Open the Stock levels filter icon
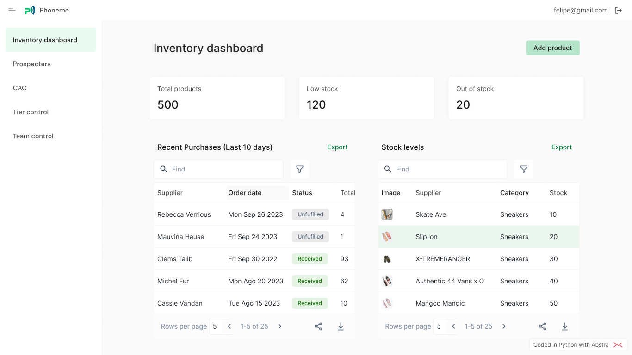632x355 pixels. pos(524,169)
